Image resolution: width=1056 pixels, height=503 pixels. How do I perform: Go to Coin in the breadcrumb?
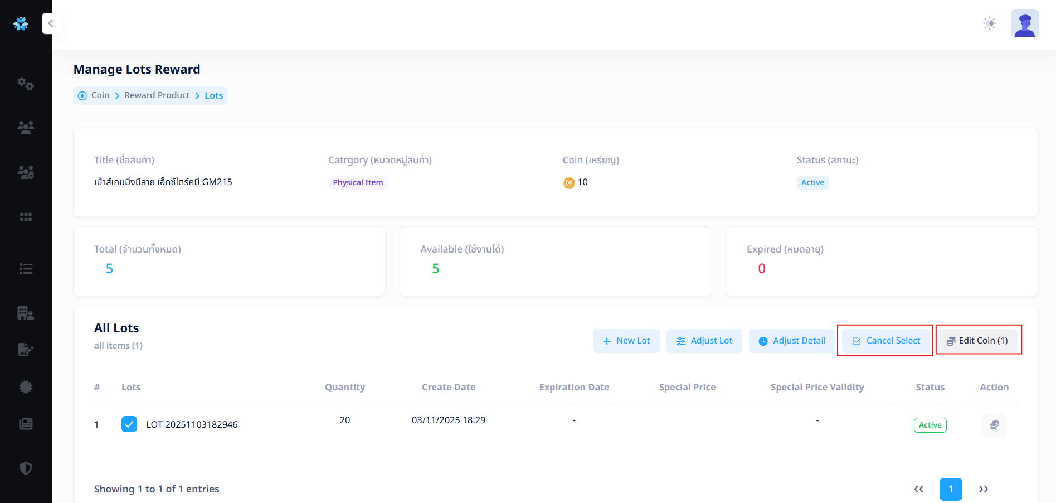[x=100, y=95]
